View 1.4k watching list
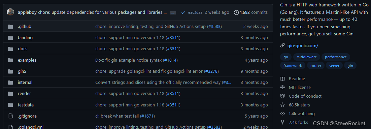371x129 pixels. (302, 114)
